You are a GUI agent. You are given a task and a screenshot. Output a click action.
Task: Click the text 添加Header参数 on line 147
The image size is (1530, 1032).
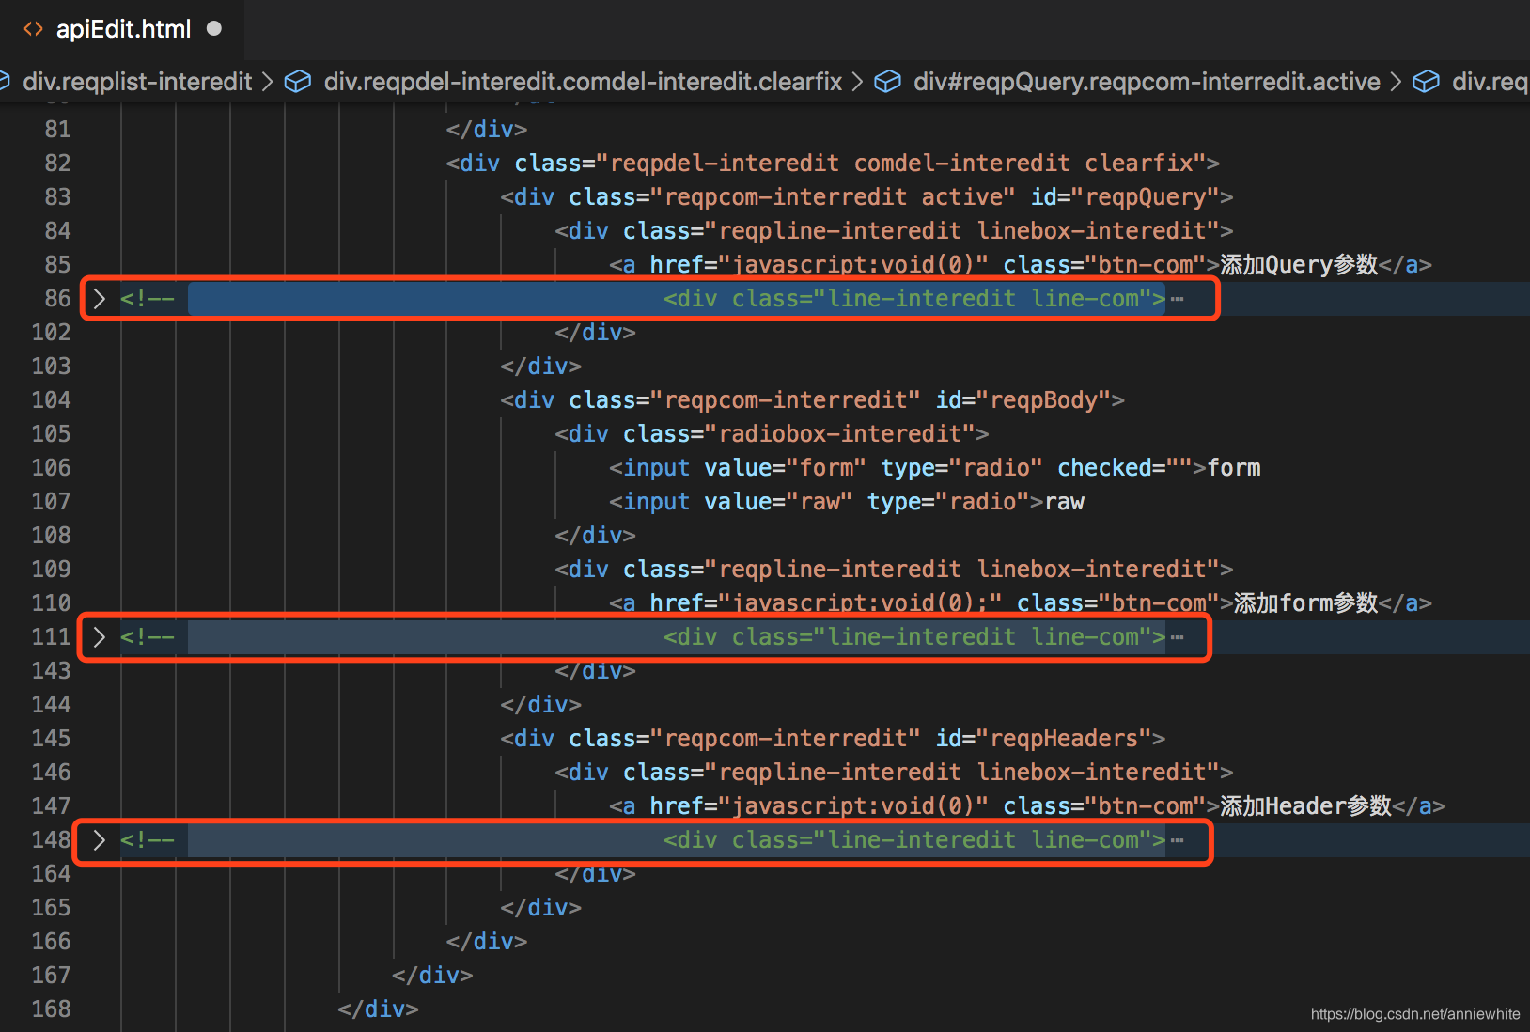click(x=1305, y=806)
